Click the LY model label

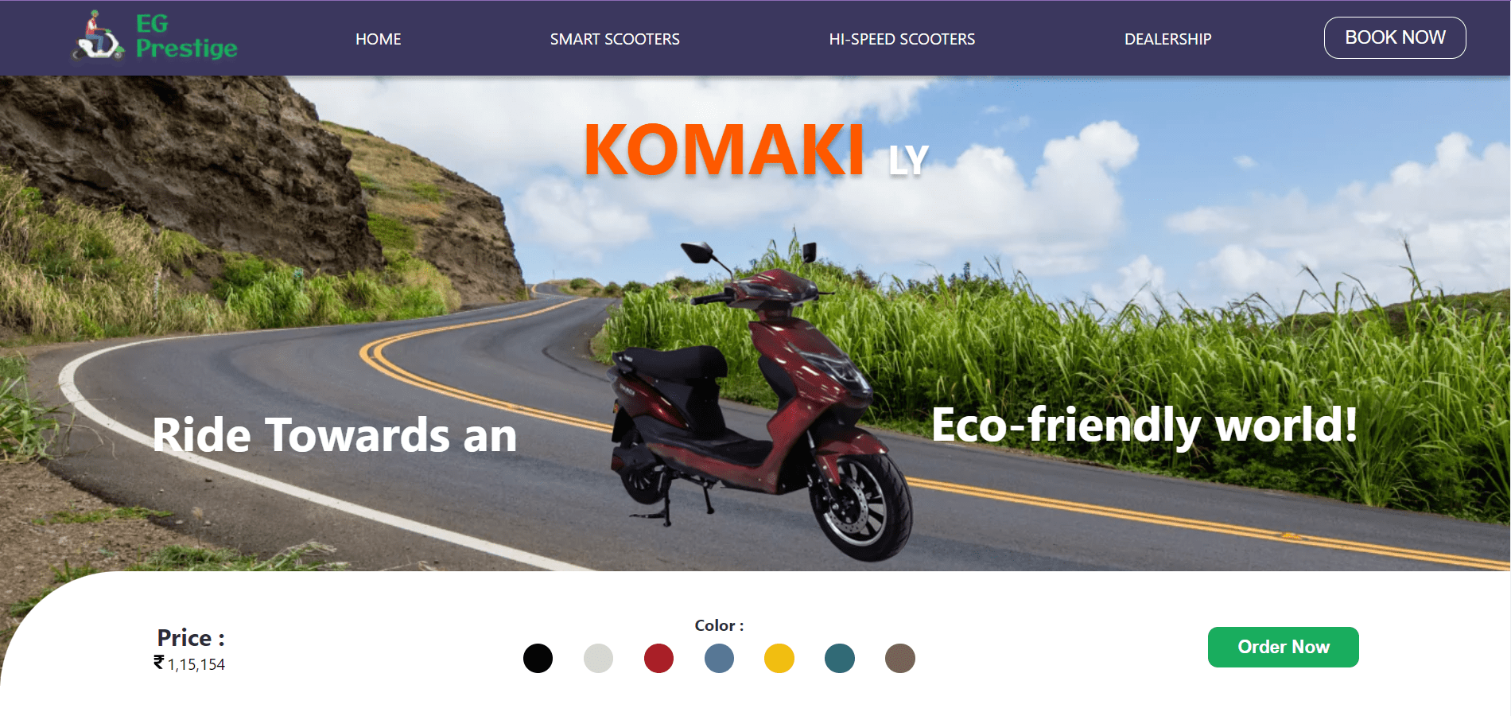coord(908,161)
